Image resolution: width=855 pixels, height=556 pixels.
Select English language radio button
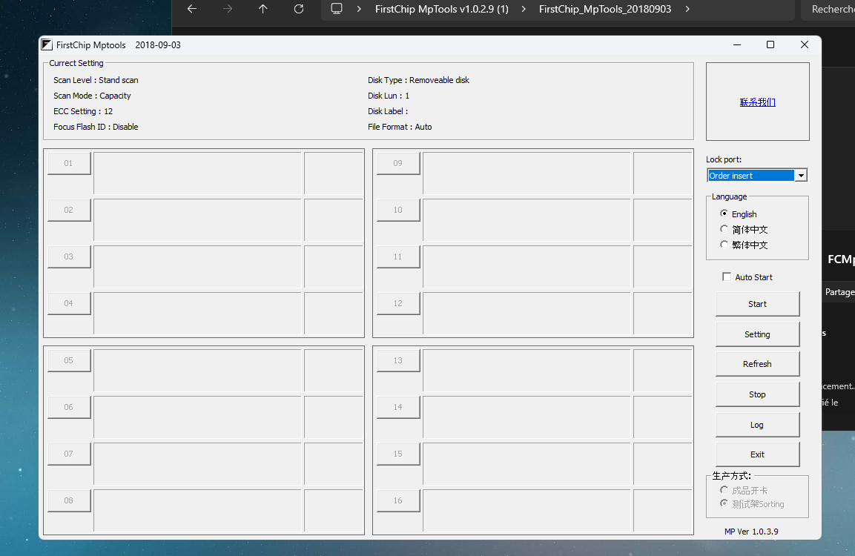724,214
